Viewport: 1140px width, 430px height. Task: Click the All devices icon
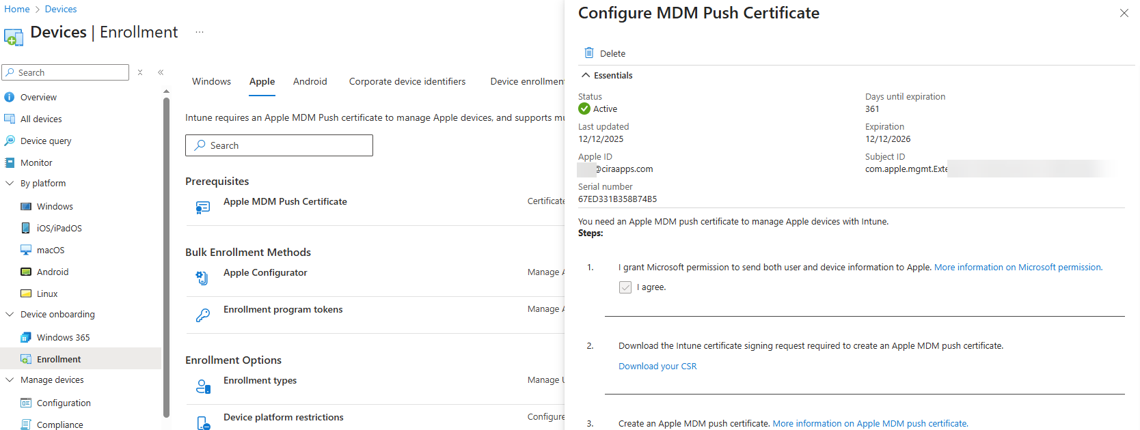pos(10,119)
